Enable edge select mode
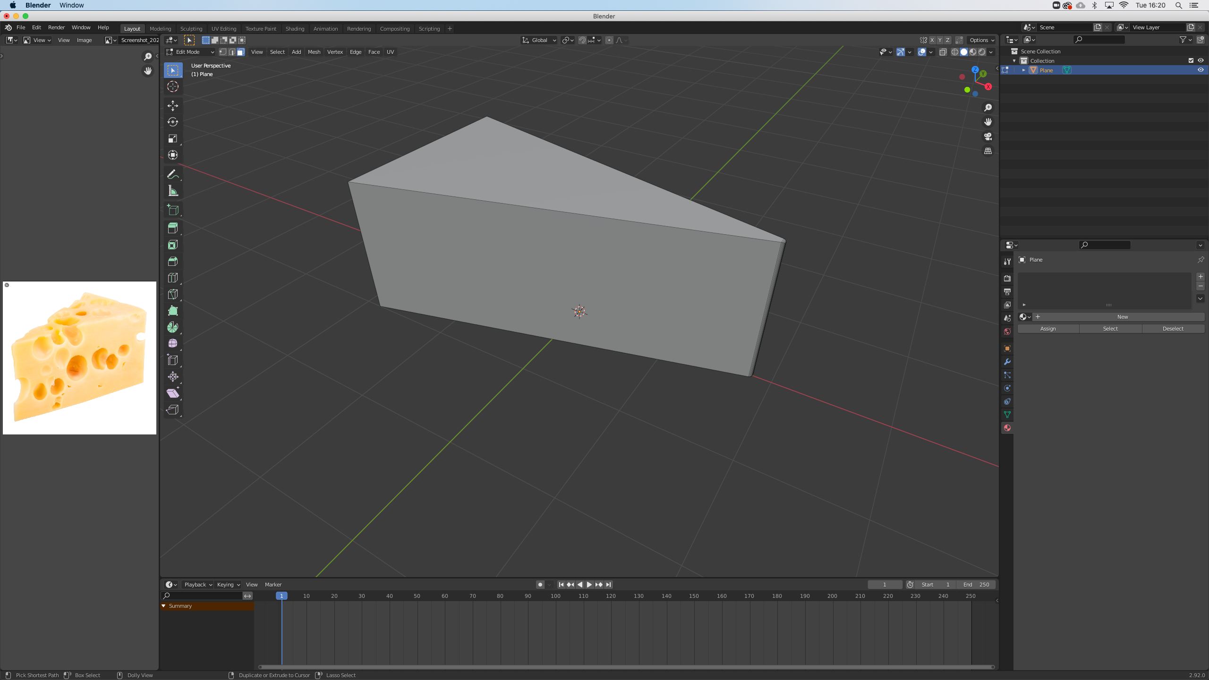This screenshot has width=1209, height=680. point(232,52)
